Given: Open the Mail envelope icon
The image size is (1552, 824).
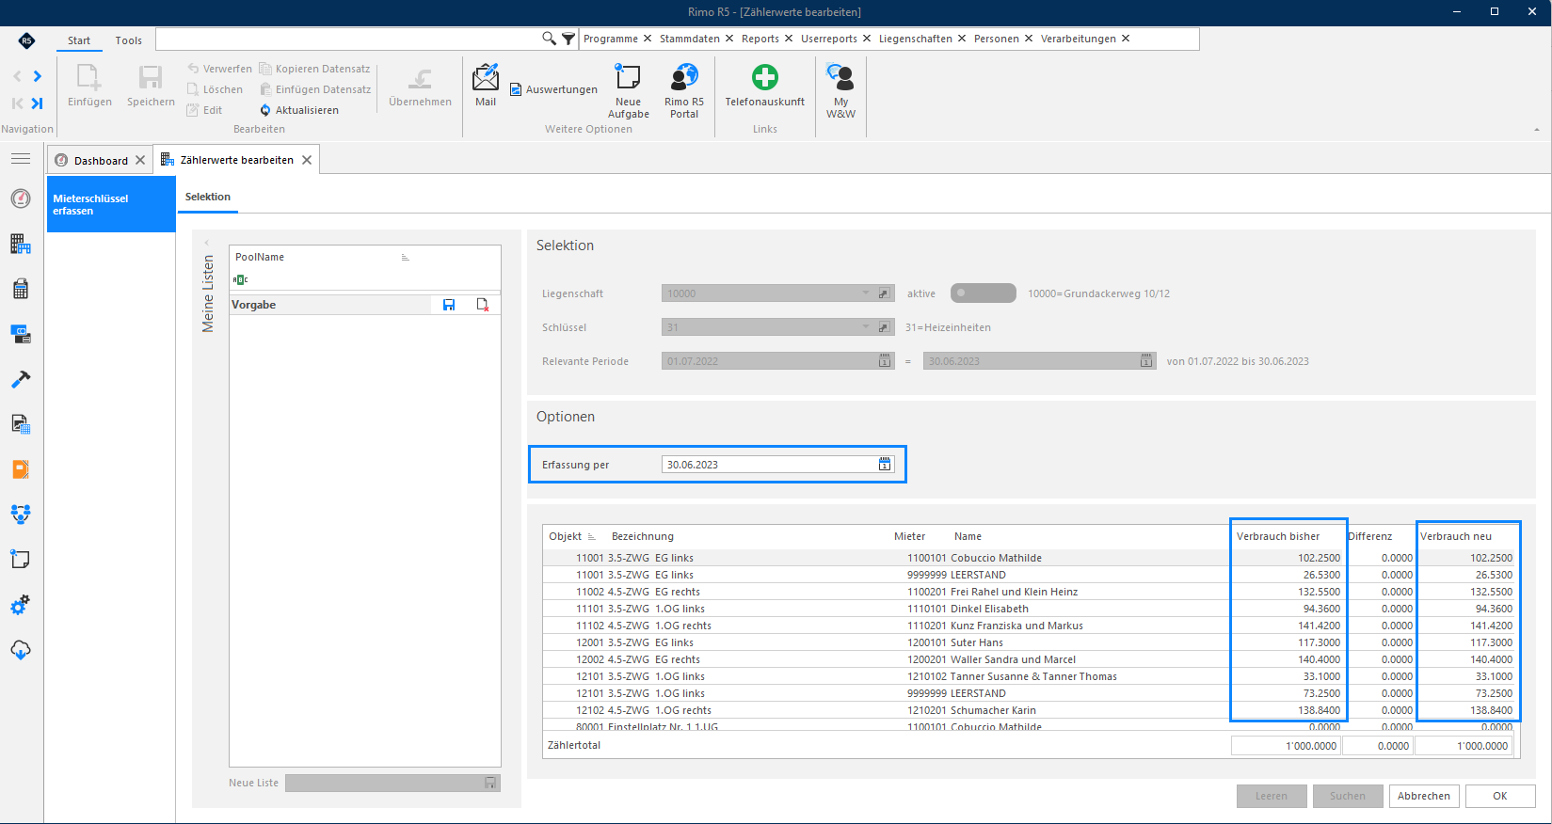Looking at the screenshot, I should 486,77.
